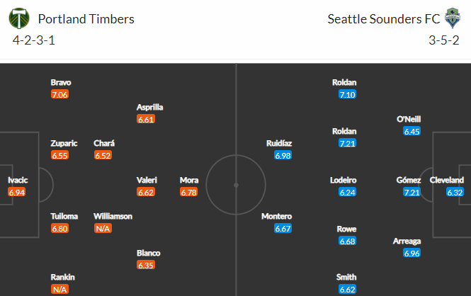Click Ruidíaz's 6.98 rating badge
The image size is (471, 296).
coord(283,155)
